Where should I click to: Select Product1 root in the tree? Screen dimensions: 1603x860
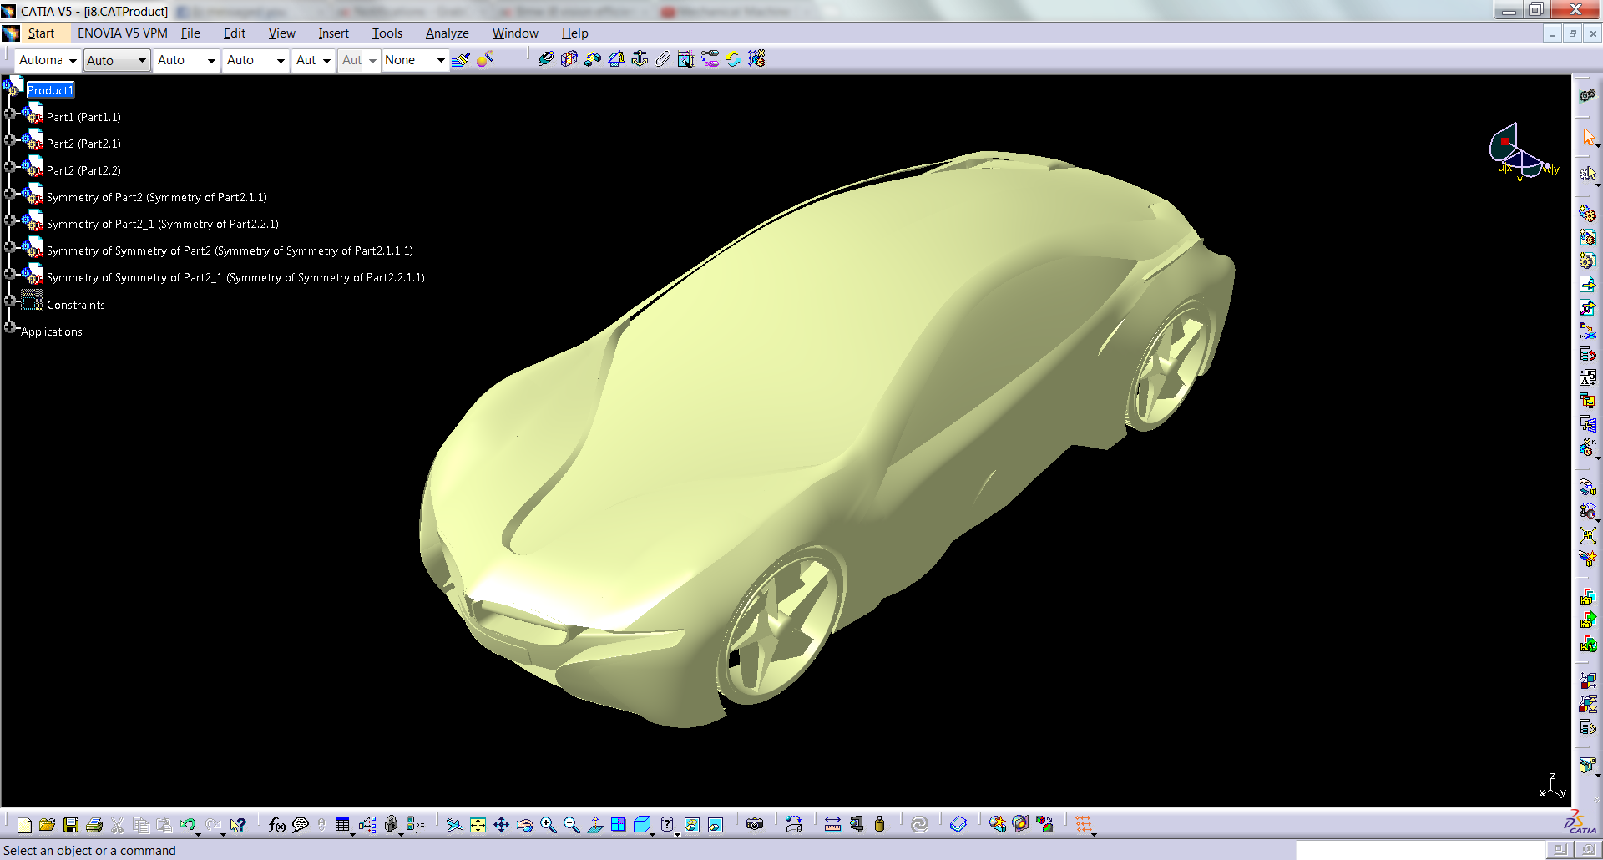[50, 90]
